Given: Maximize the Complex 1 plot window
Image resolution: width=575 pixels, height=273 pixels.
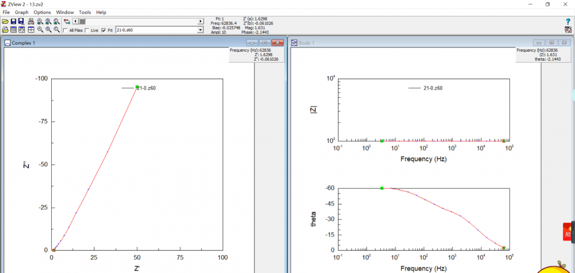Looking at the screenshot, I should tap(264, 43).
